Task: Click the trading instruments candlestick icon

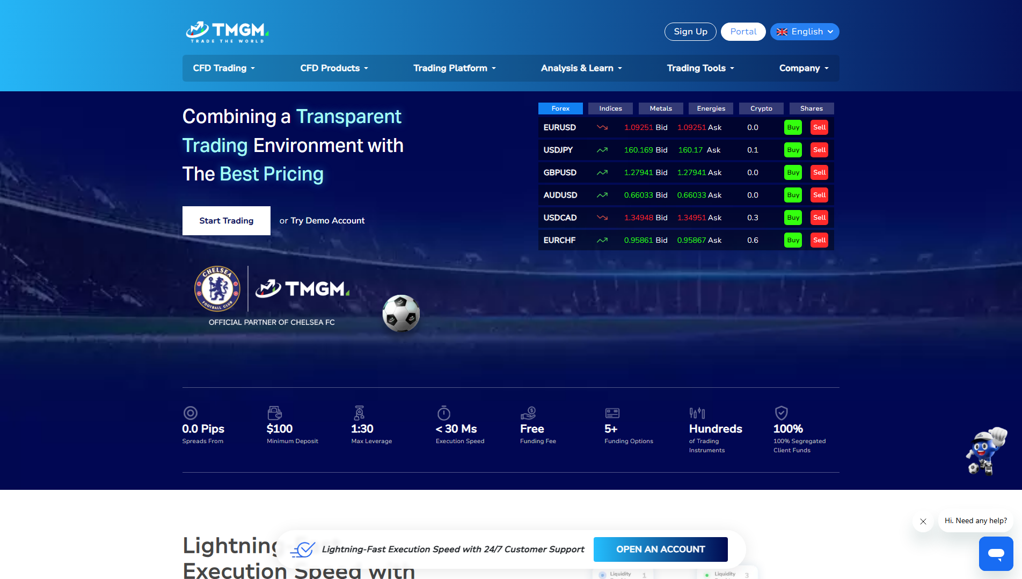Action: (x=697, y=412)
